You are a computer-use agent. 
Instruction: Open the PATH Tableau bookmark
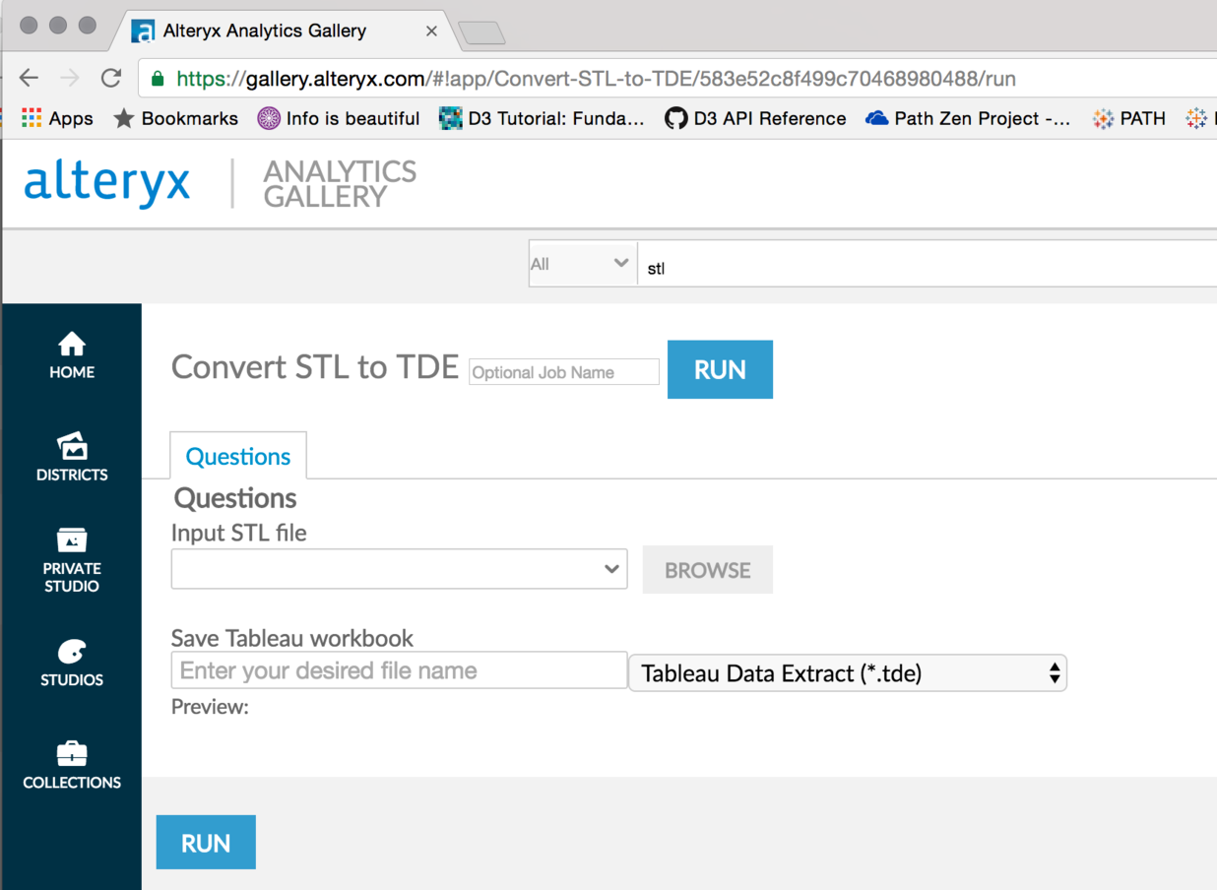[x=1128, y=118]
